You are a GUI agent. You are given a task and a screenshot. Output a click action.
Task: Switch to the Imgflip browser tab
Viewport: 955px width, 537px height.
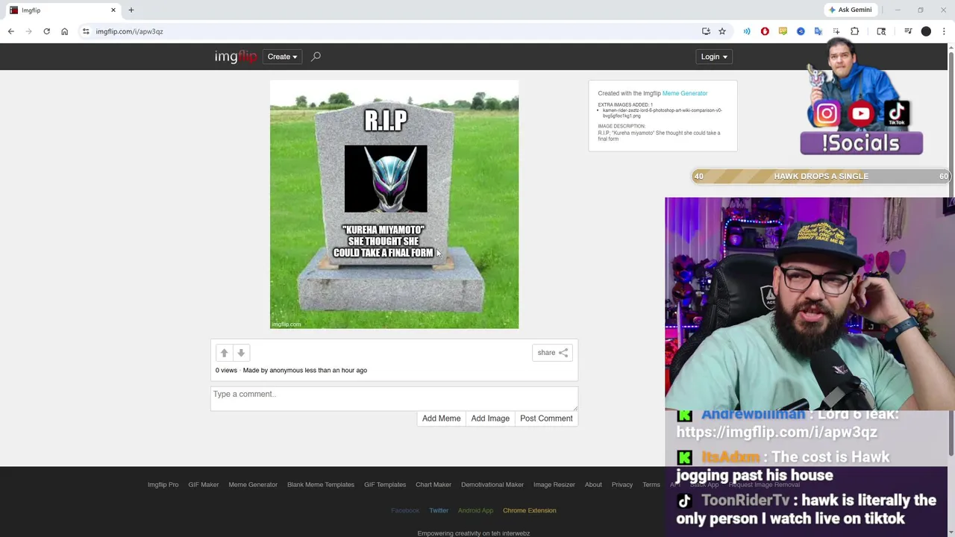[x=61, y=10]
